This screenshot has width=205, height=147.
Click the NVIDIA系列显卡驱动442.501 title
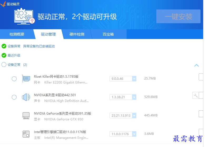pos(55,95)
